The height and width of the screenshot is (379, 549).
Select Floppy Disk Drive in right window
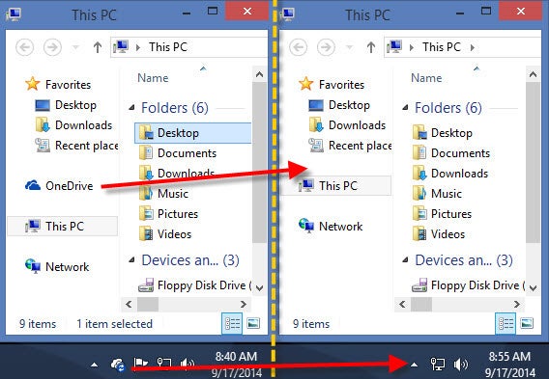coord(468,285)
